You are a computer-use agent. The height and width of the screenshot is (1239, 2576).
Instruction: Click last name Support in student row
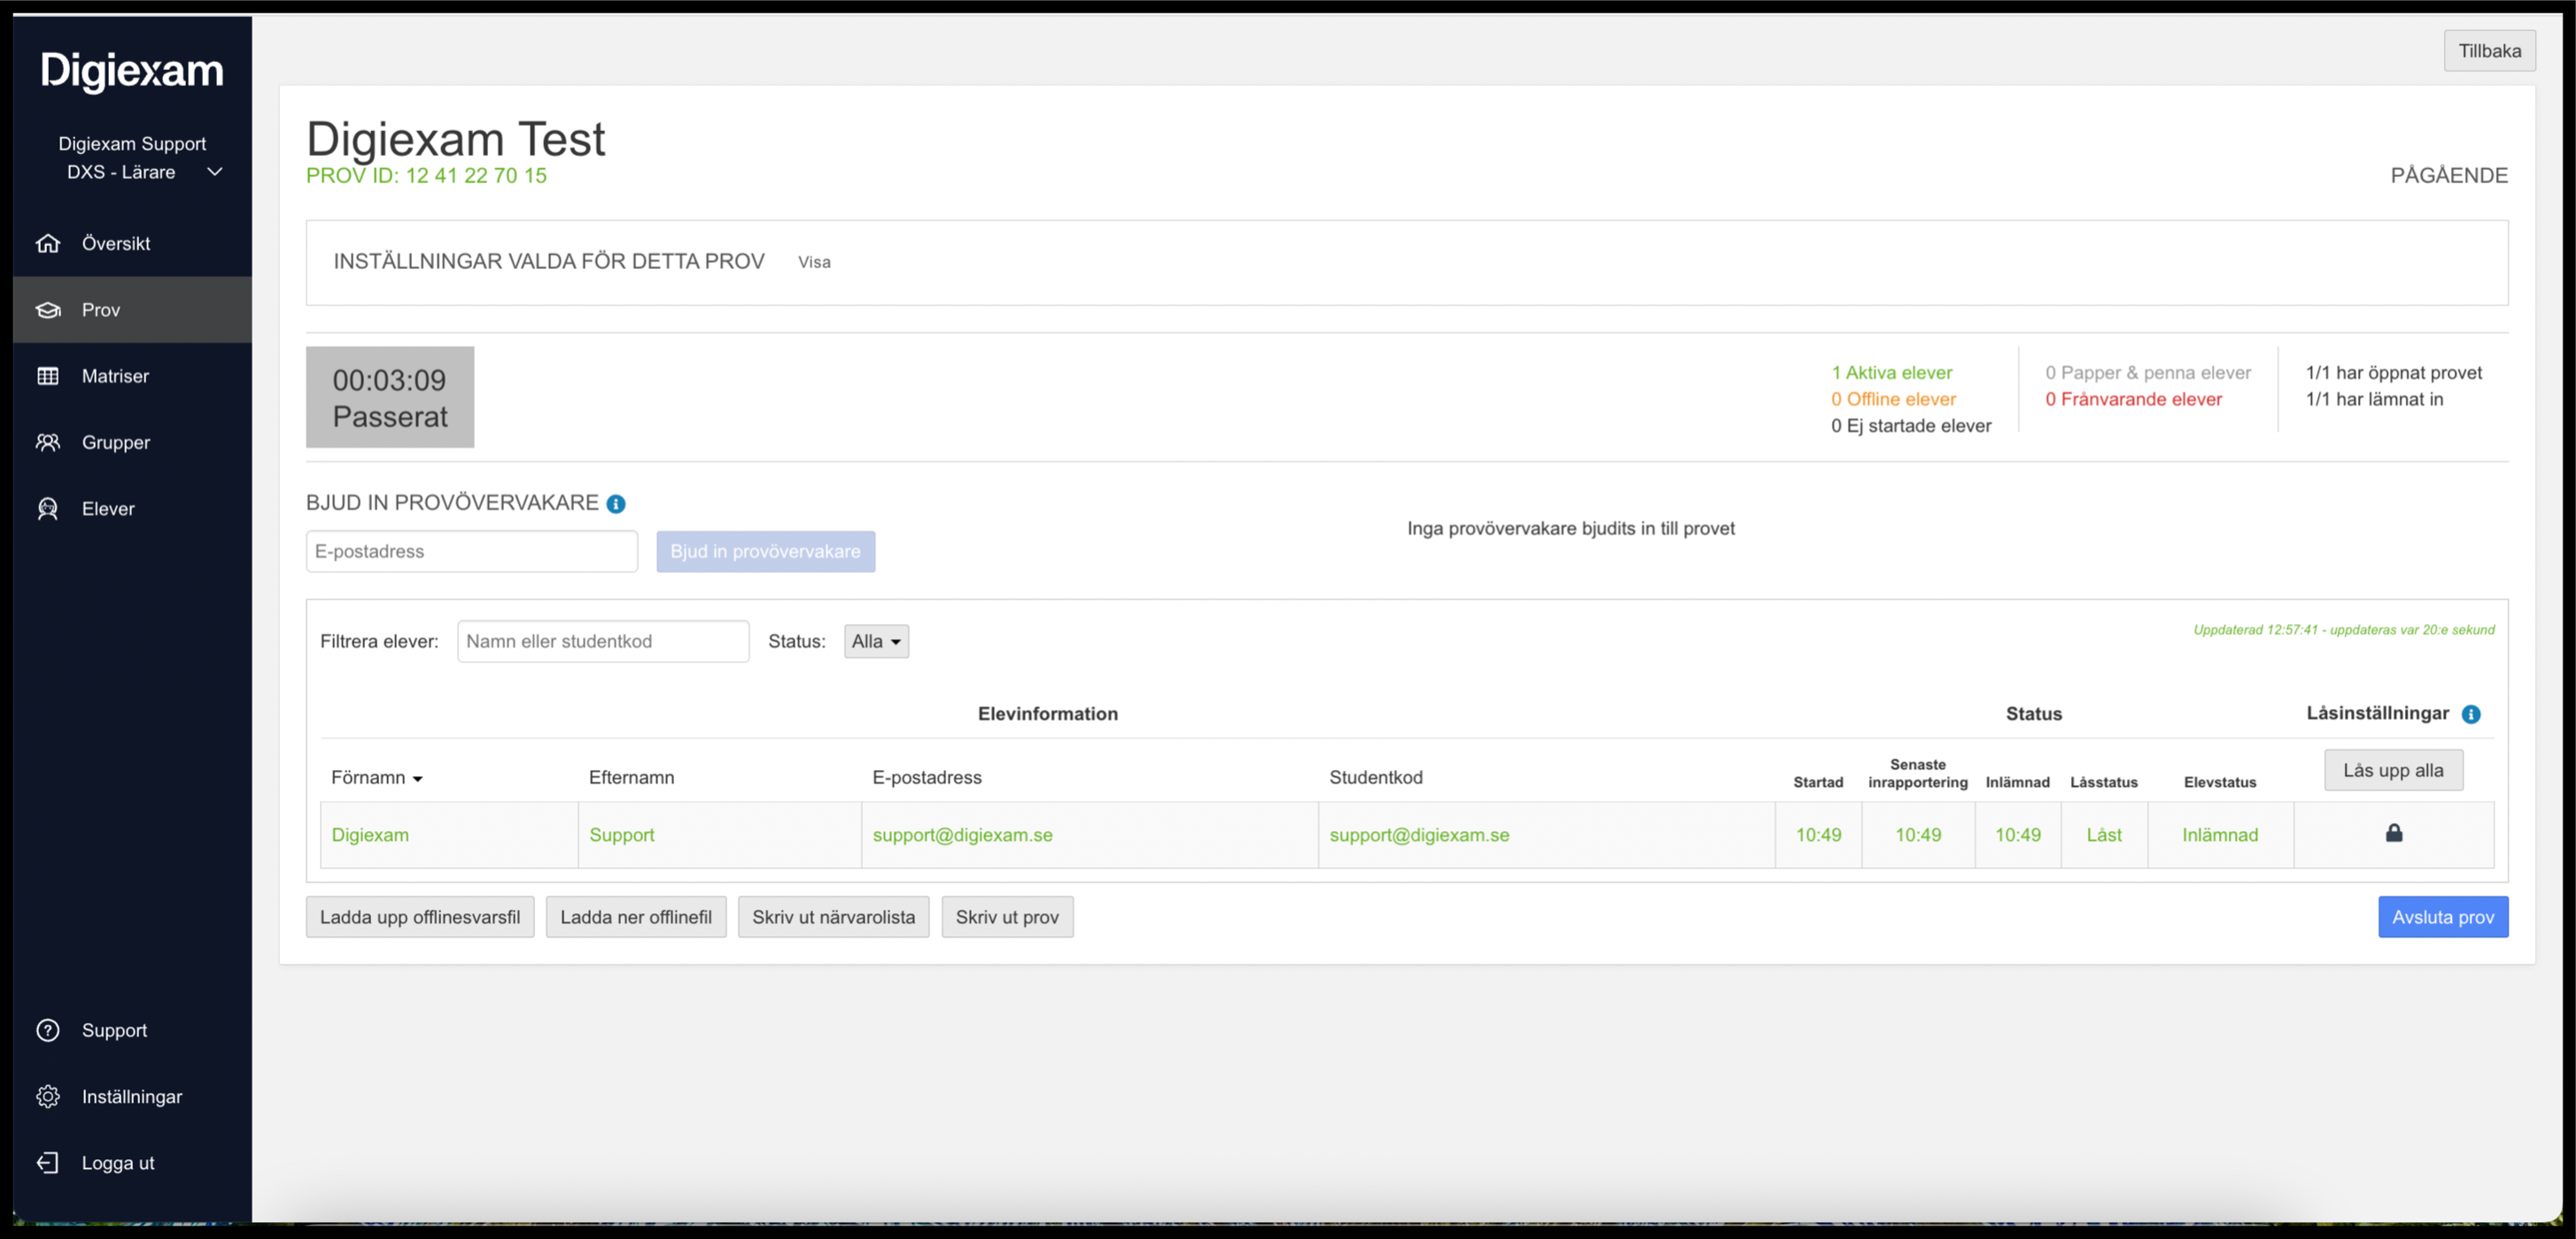(x=621, y=835)
